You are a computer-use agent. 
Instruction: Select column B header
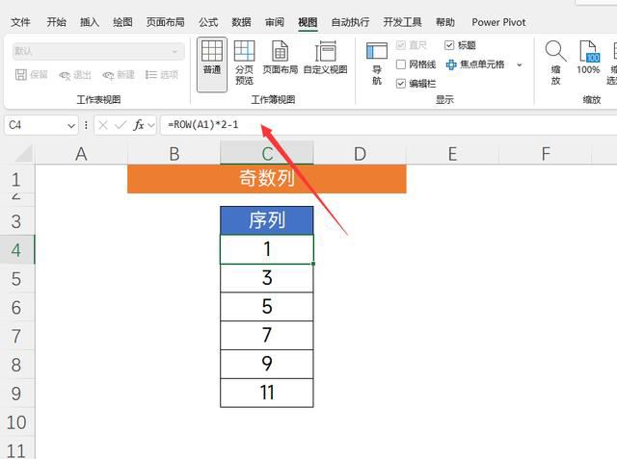[174, 154]
